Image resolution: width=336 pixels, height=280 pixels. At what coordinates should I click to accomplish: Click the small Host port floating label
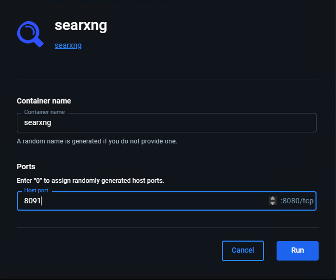(x=36, y=191)
